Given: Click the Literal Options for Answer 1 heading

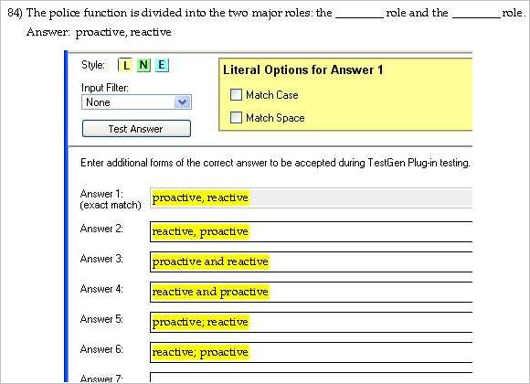Looking at the screenshot, I should click(x=303, y=69).
